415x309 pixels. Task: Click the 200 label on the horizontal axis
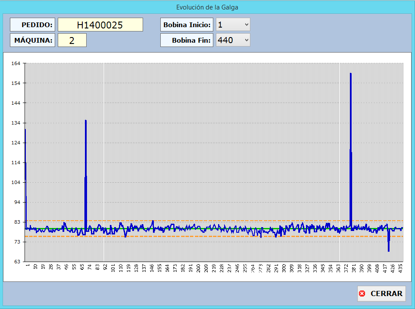click(198, 268)
